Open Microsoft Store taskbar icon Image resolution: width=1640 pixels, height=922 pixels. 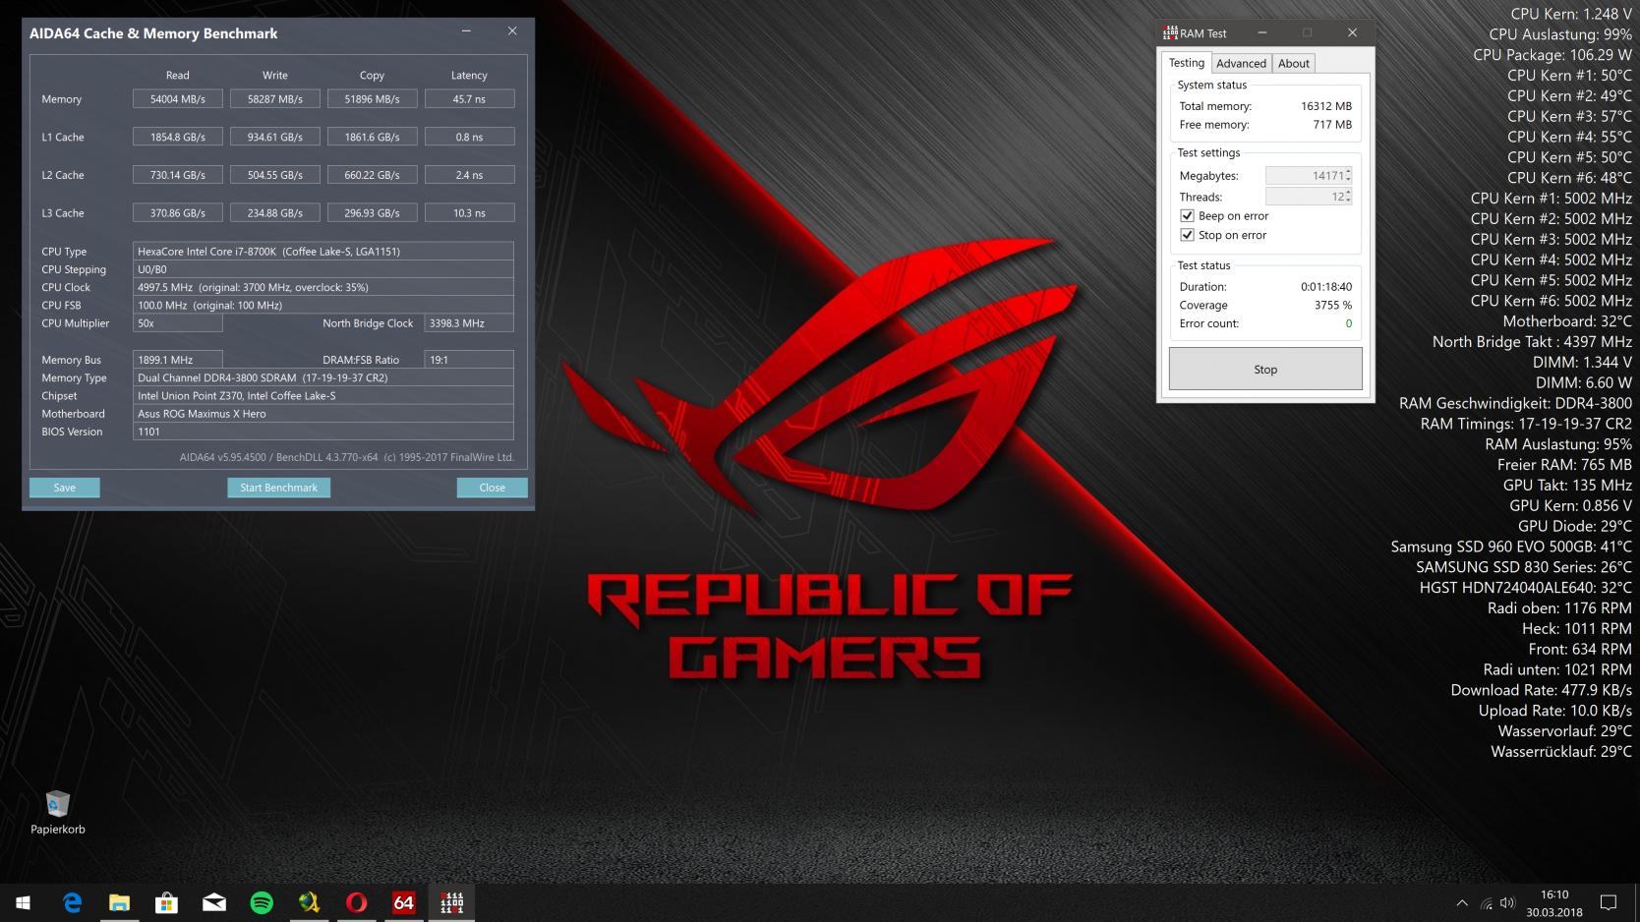tap(166, 902)
